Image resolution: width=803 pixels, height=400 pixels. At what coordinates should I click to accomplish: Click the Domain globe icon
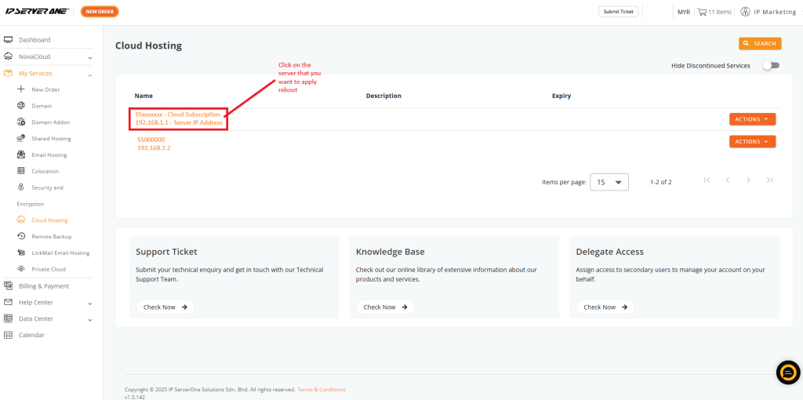coord(22,106)
